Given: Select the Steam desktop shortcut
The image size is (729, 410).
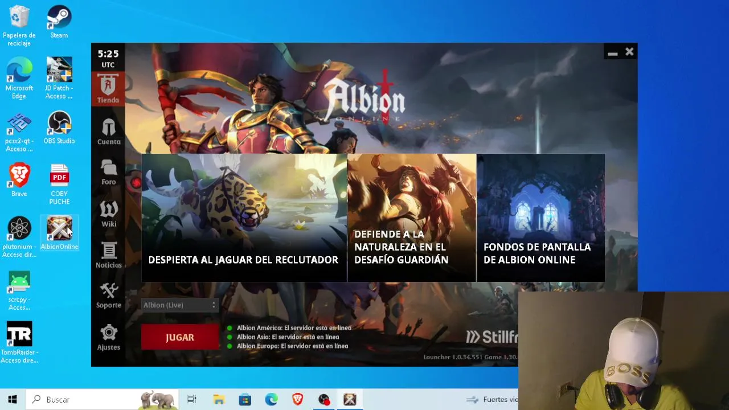Looking at the screenshot, I should 59,22.
